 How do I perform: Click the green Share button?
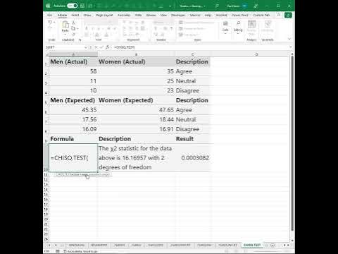tap(288, 15)
